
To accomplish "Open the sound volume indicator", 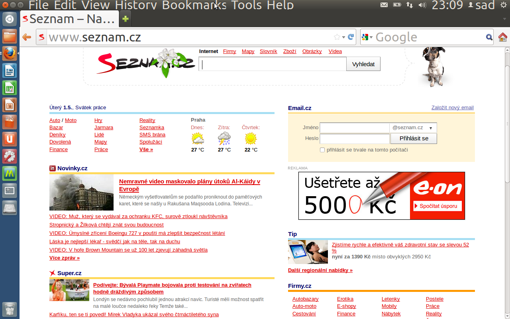I will coord(422,5).
